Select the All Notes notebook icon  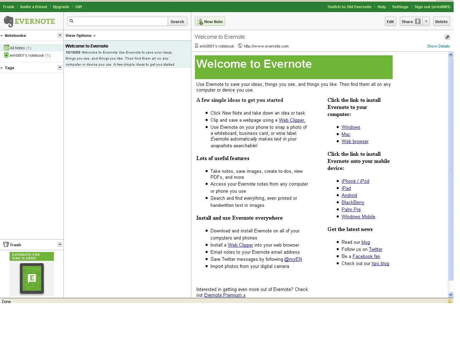click(6, 48)
